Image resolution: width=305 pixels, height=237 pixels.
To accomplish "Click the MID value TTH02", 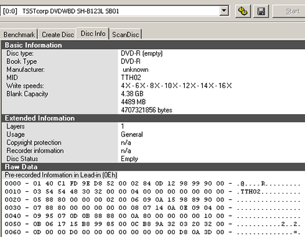I will [131, 78].
